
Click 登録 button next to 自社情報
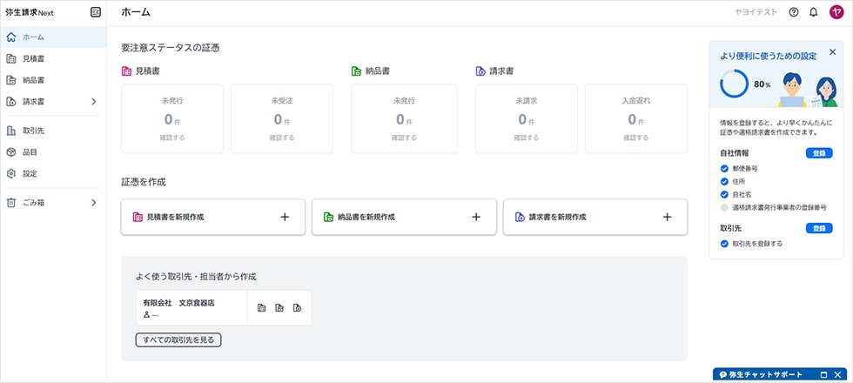pos(818,153)
